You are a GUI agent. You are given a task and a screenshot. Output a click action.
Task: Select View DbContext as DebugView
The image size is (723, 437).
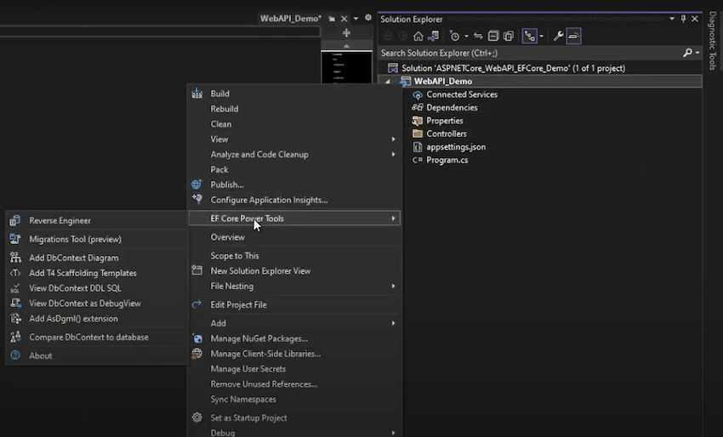tap(97, 304)
